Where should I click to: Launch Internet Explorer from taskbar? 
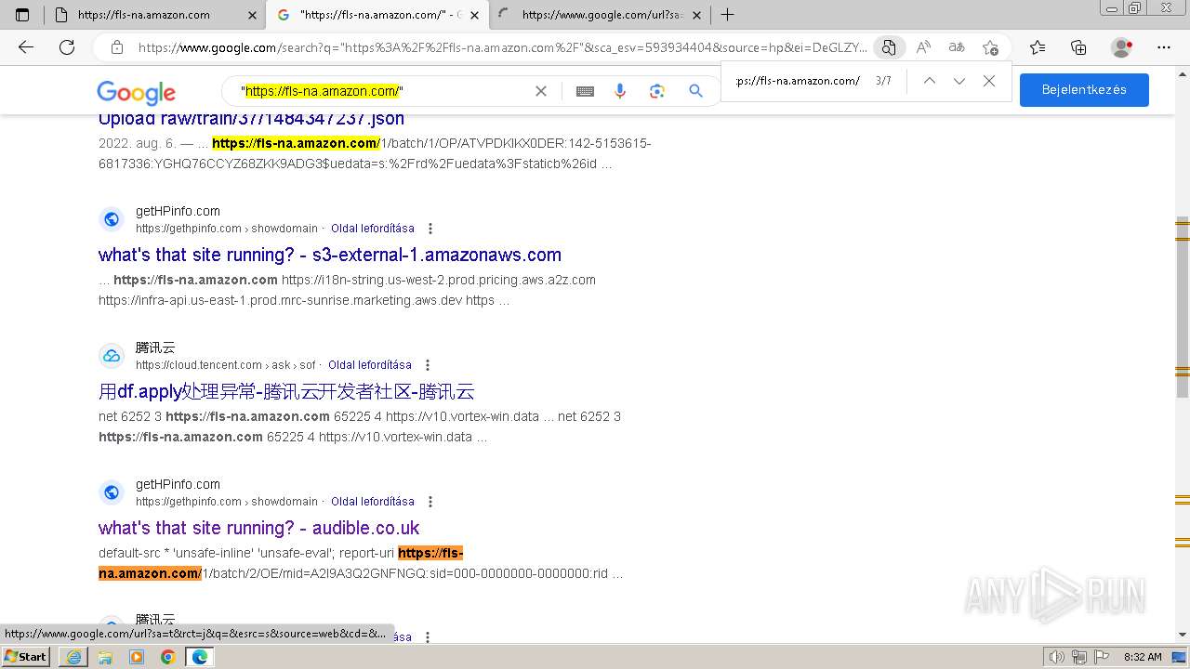coord(73,657)
